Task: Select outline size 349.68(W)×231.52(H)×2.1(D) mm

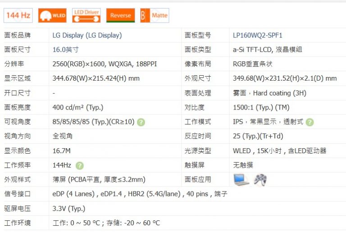Action: (x=285, y=78)
